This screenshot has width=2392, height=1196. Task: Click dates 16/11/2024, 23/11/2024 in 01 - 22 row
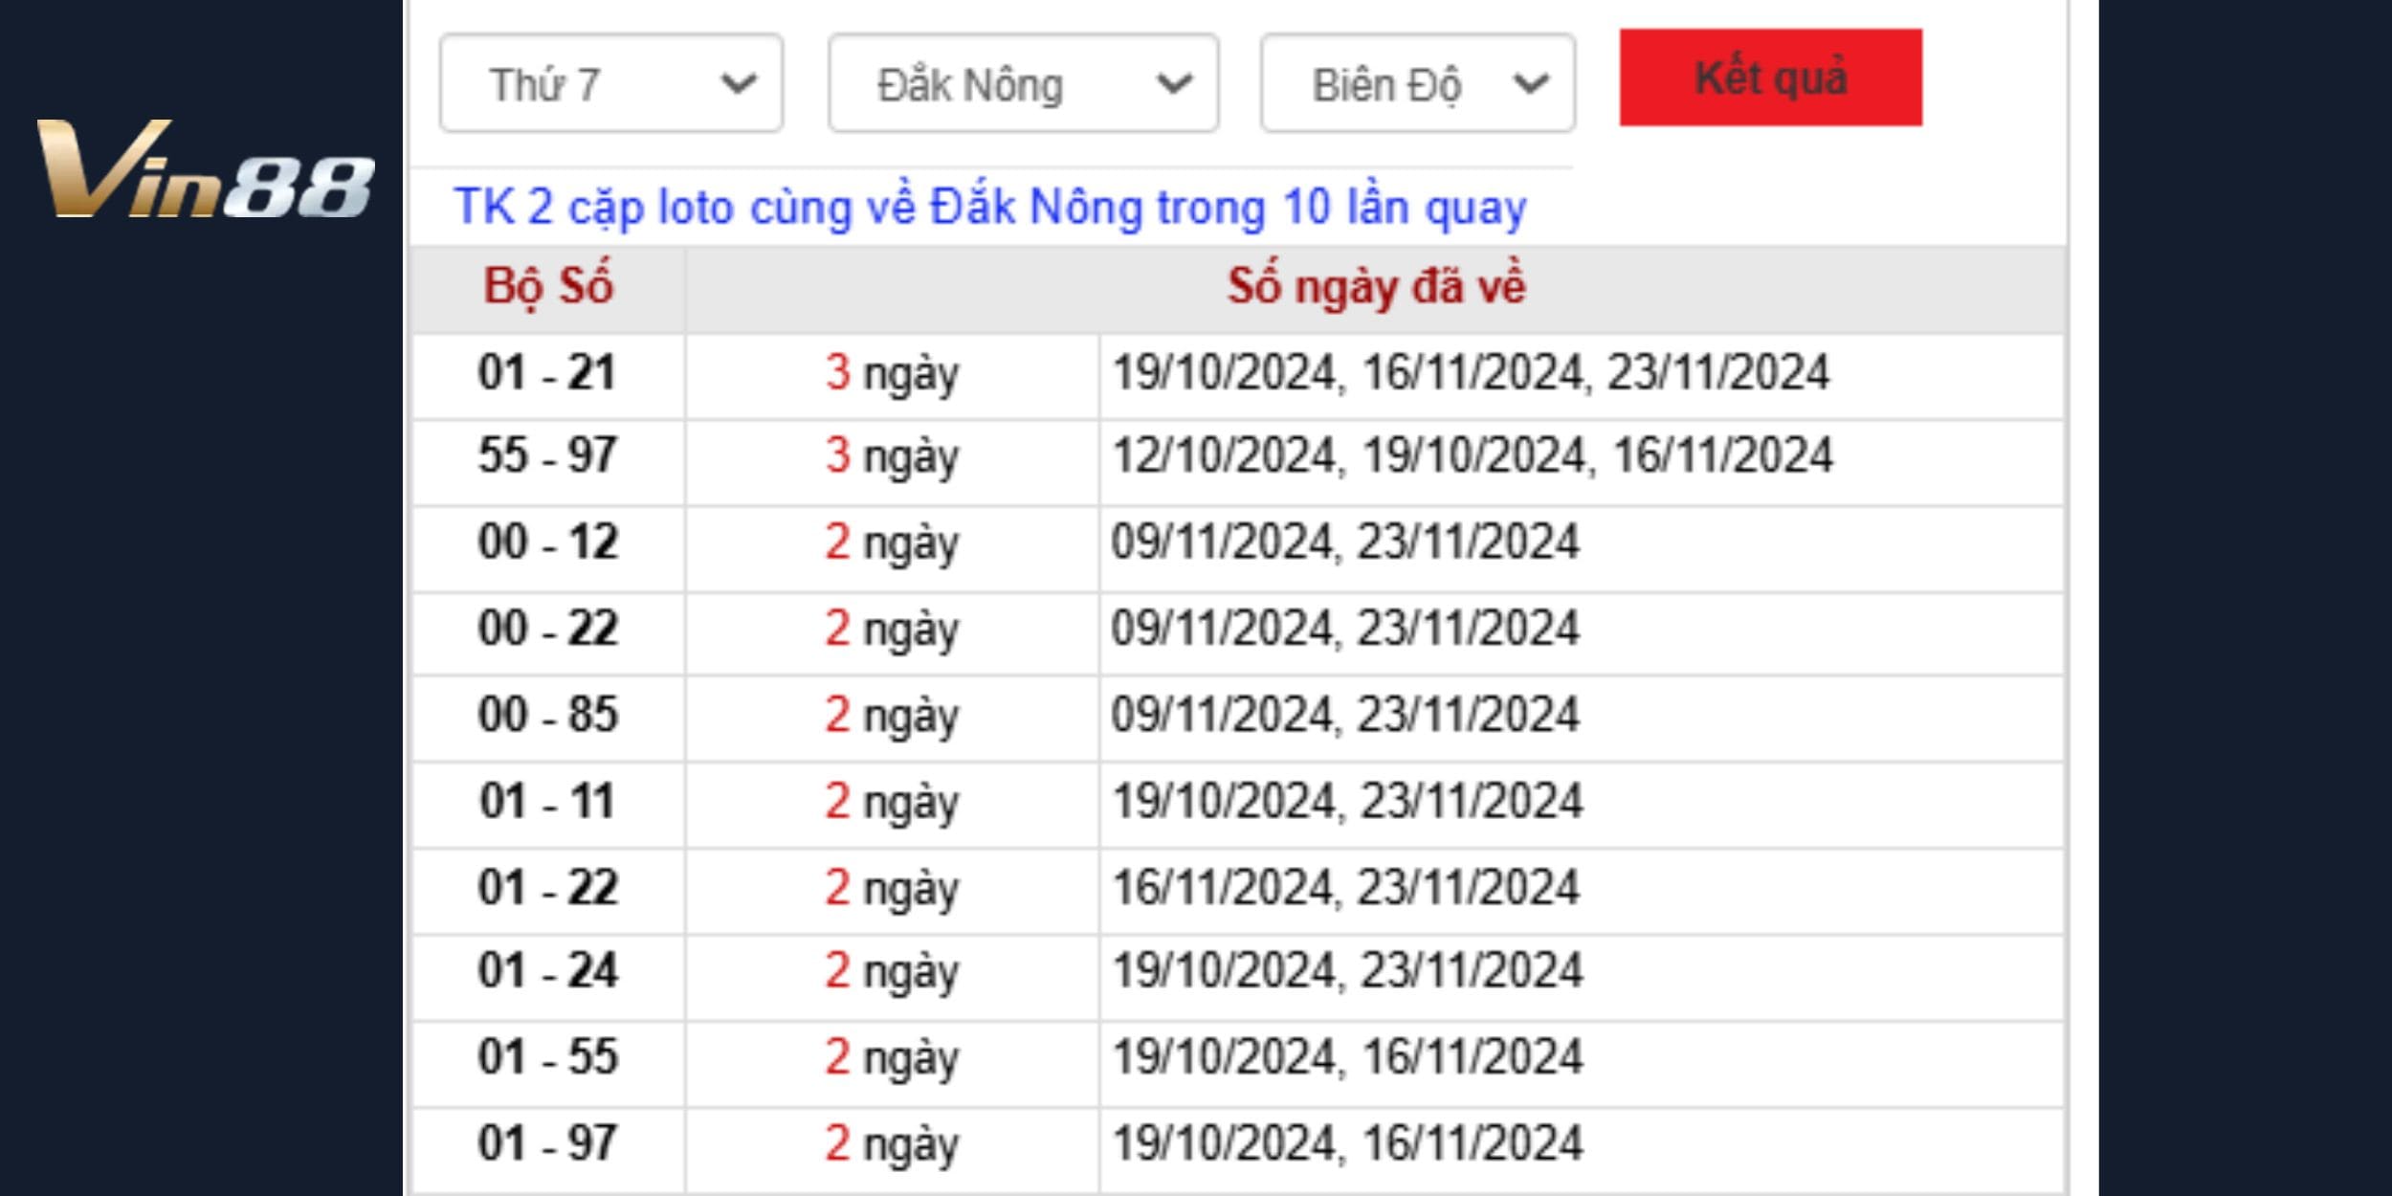[1345, 888]
